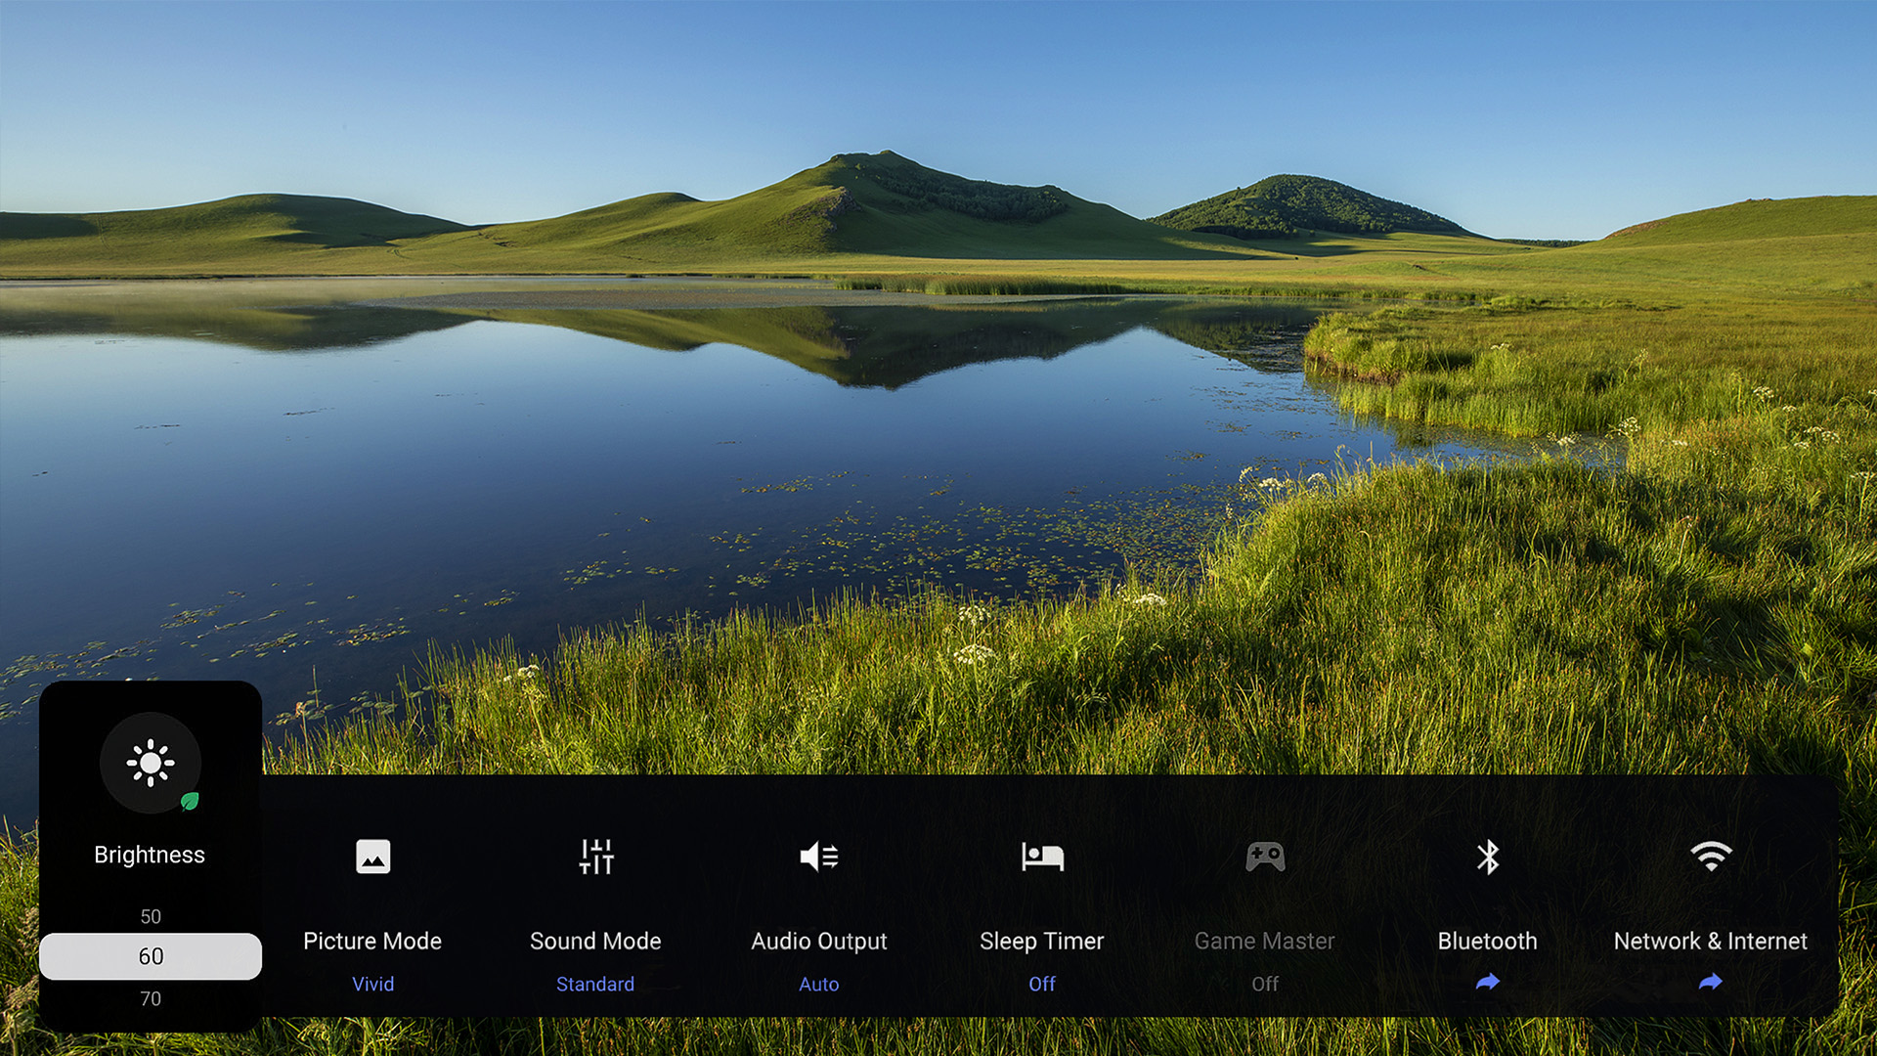Select the Sleep Timer menu entry
1877x1056 pixels.
coord(1041,941)
